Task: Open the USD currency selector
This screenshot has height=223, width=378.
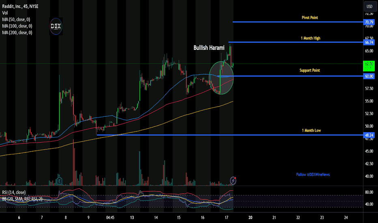Action: tap(369, 6)
